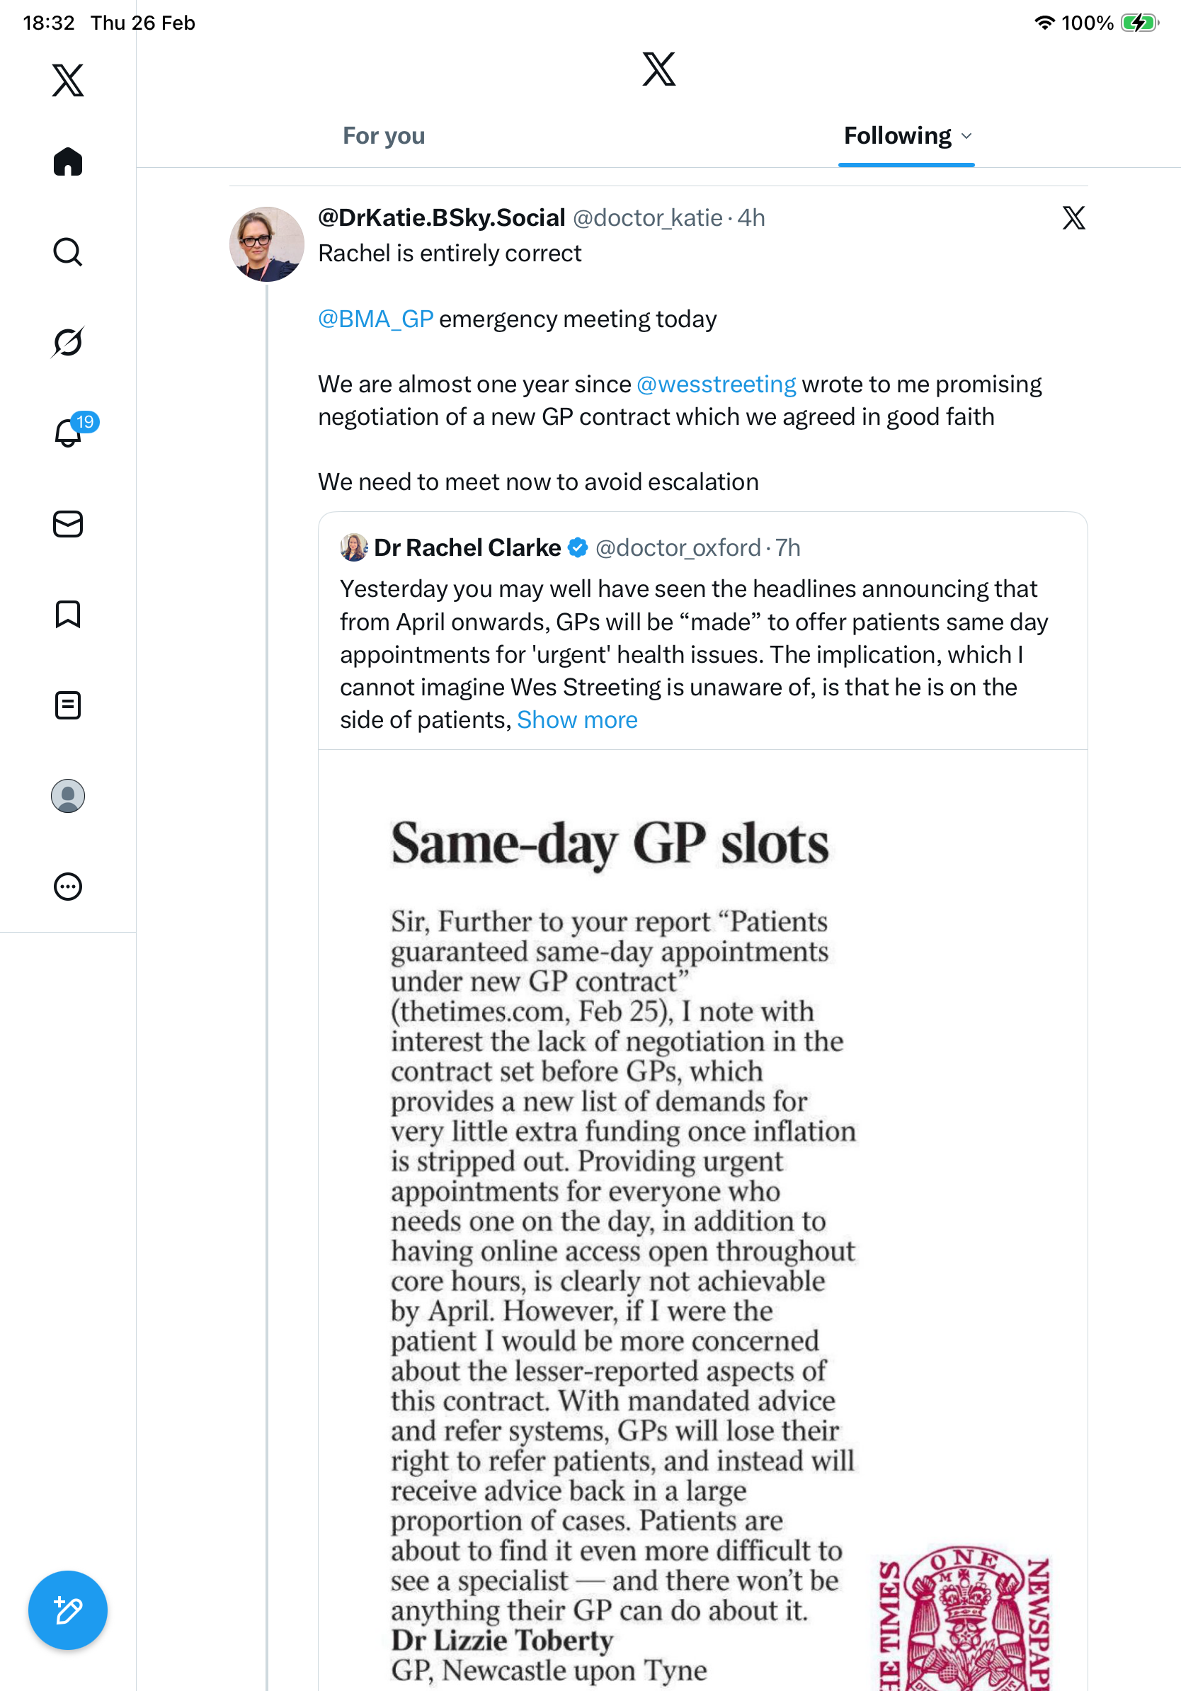Open the @BMA_GP mention link
Screen dimensions: 1181x1691
pos(375,319)
